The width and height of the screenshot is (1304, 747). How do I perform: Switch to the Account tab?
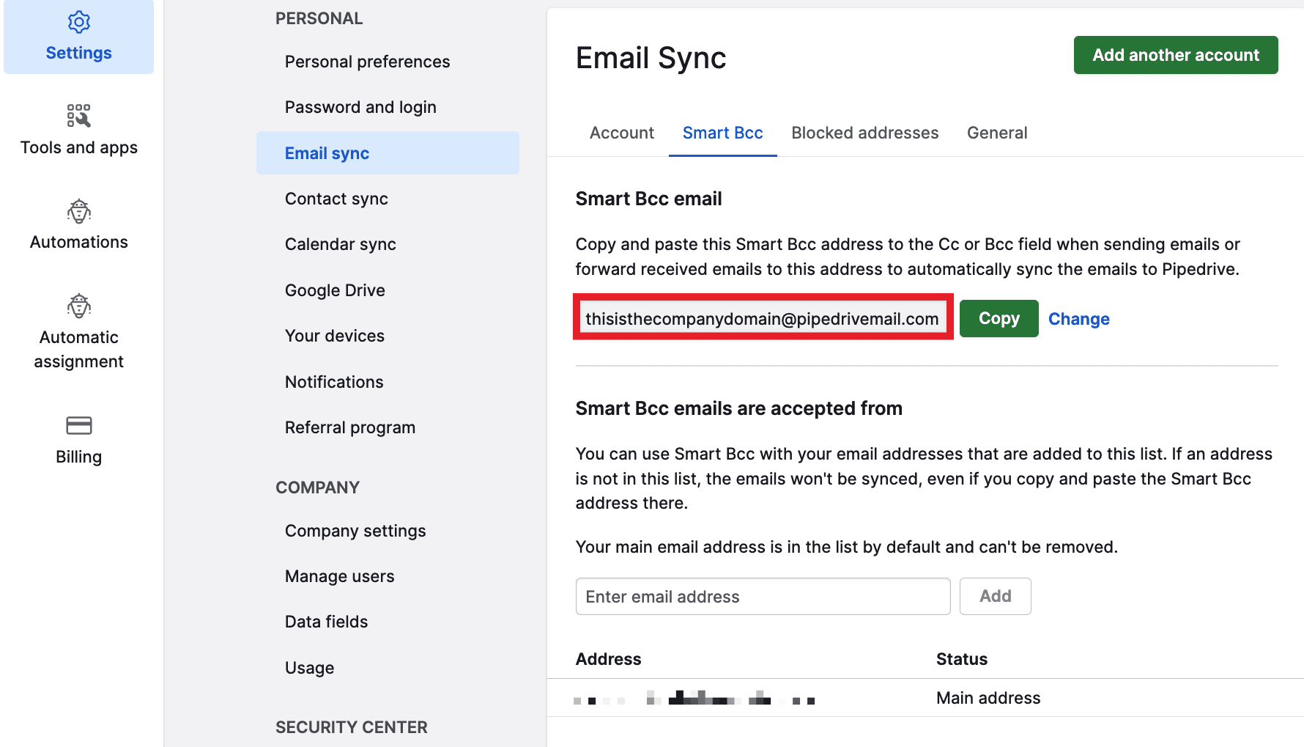621,133
